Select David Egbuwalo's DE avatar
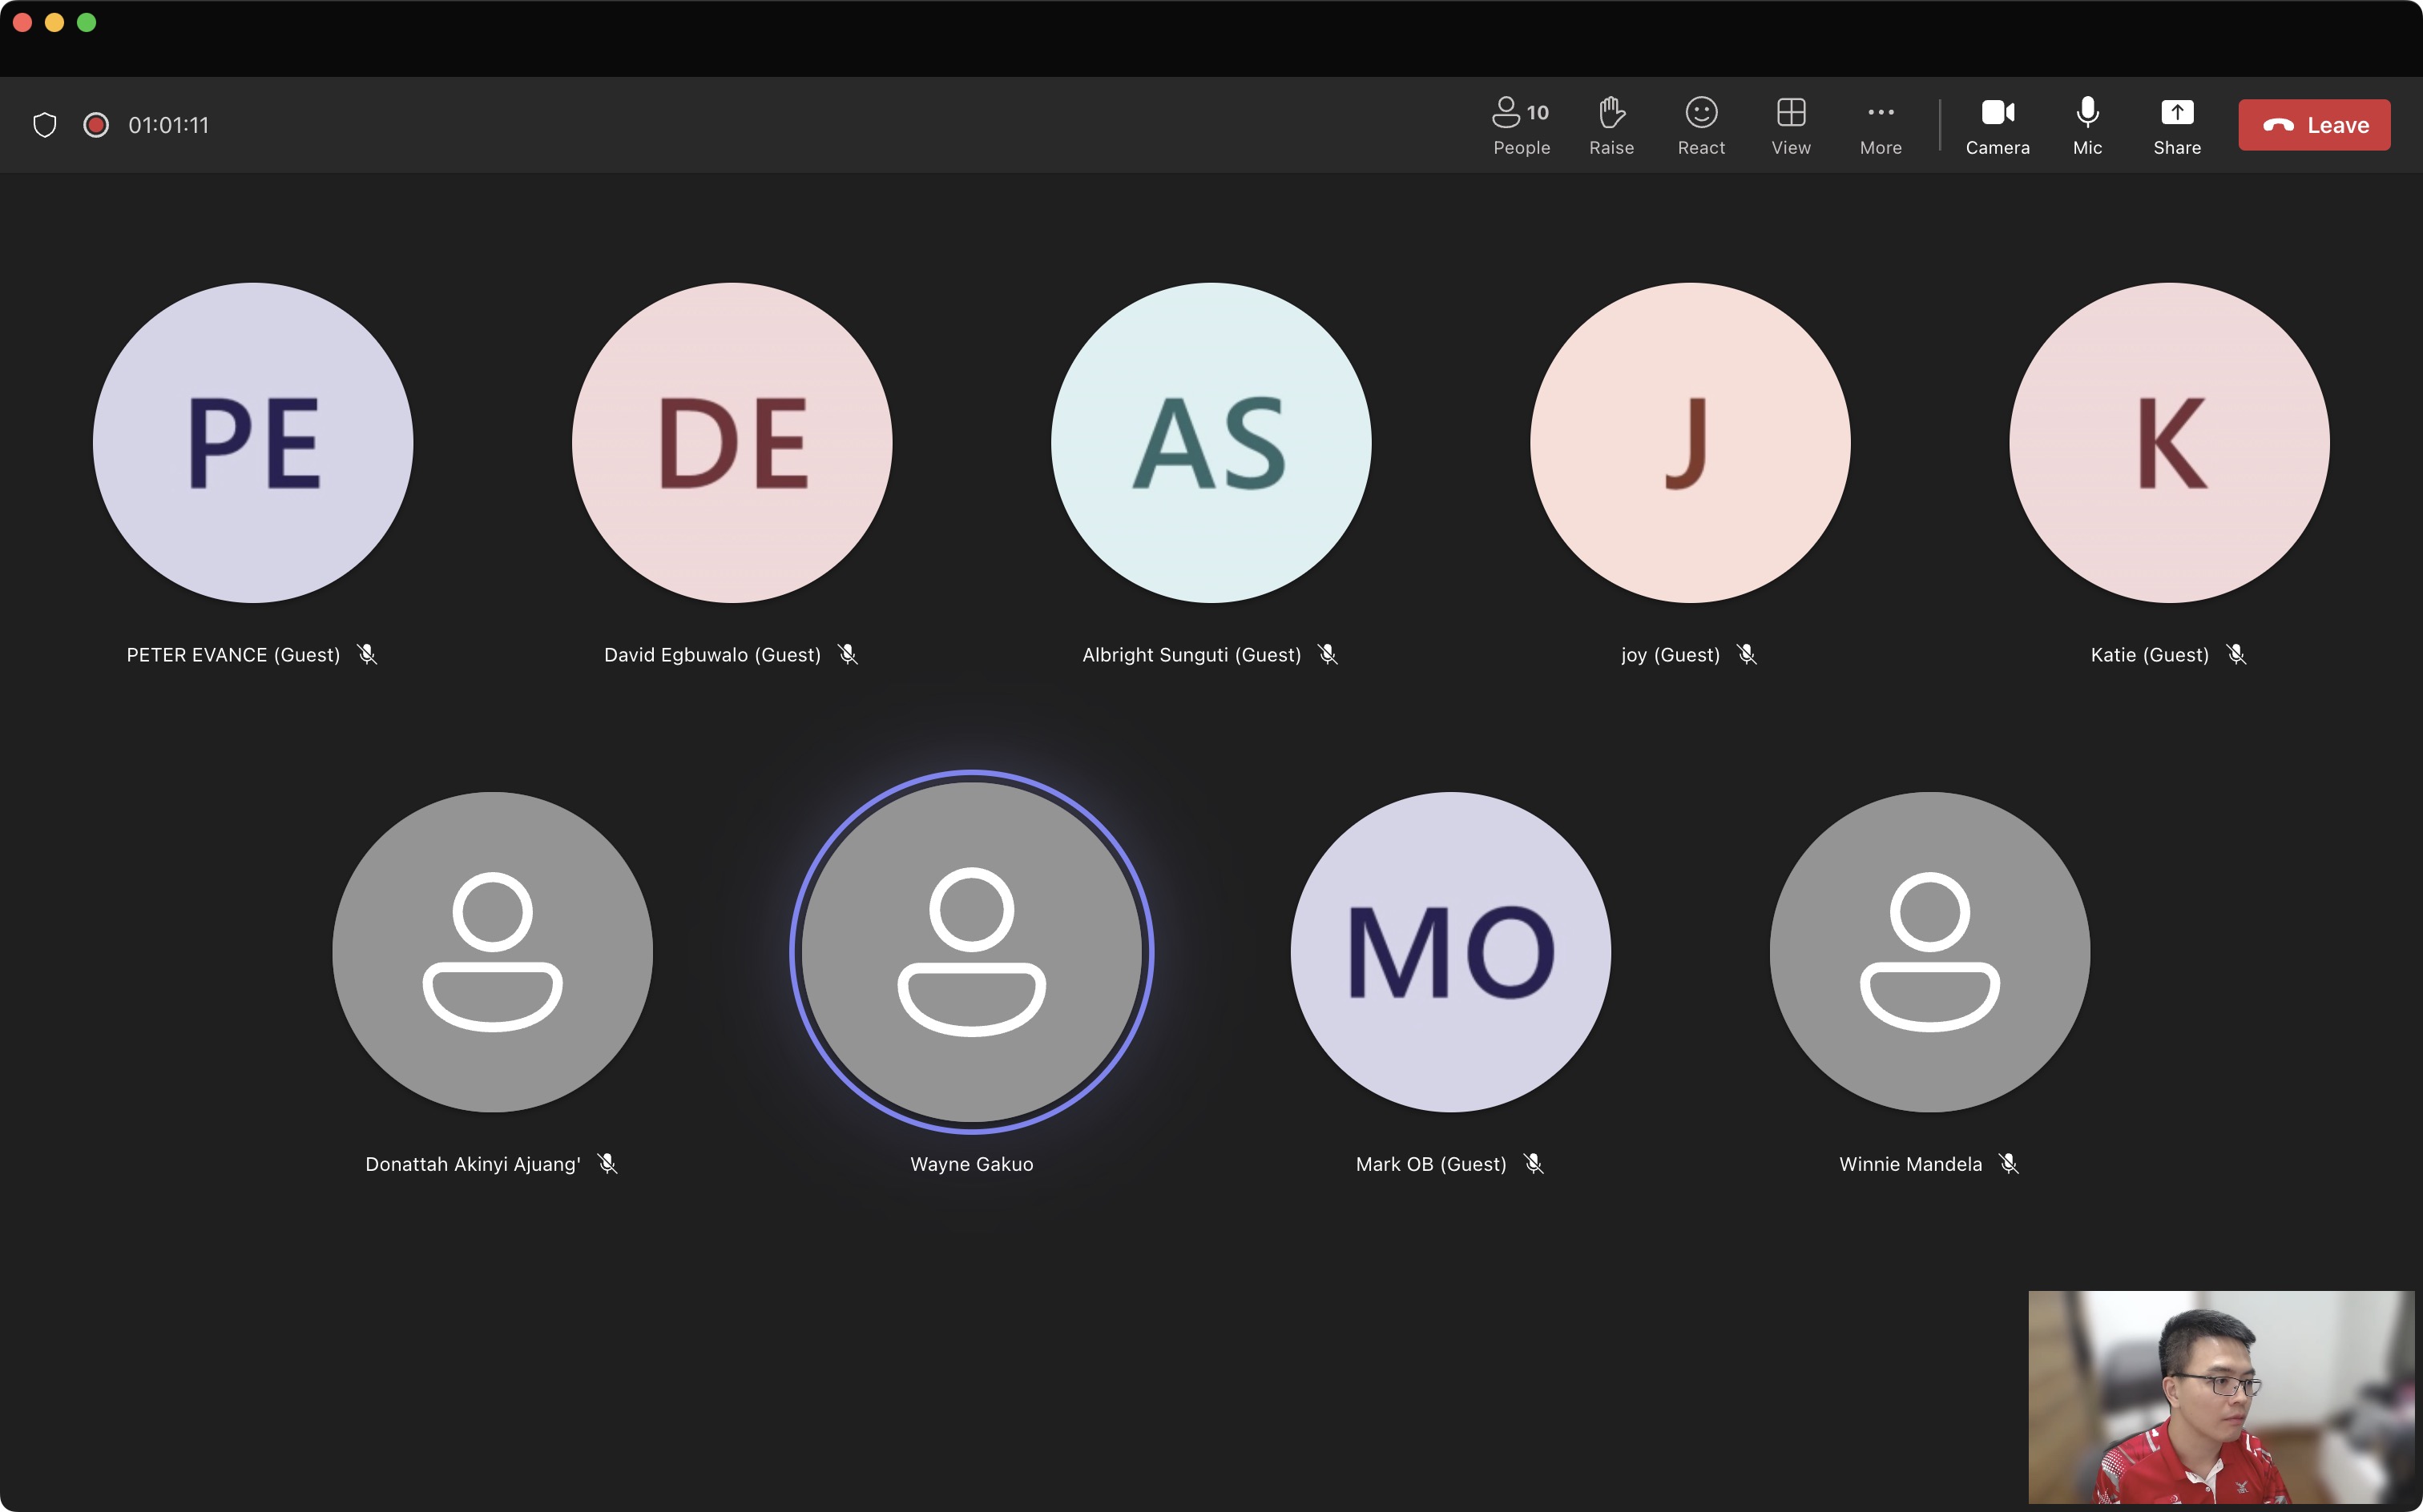Screen dimensions: 2423x1512 [x=732, y=442]
